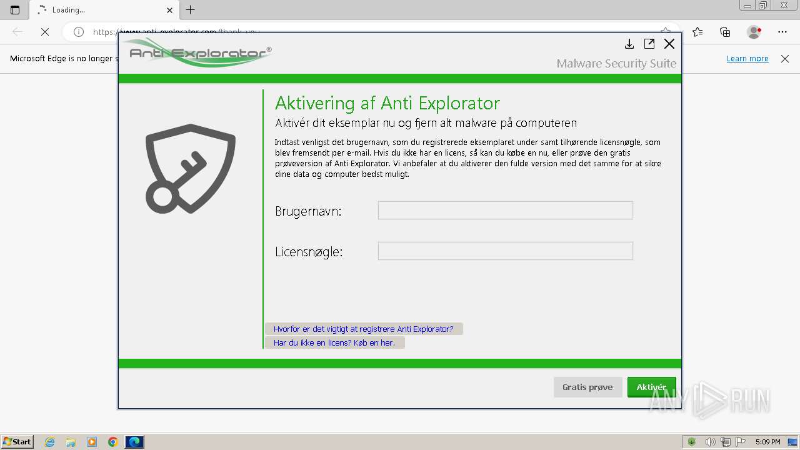Click the network icon in the system tray
The image size is (800, 450).
[726, 442]
